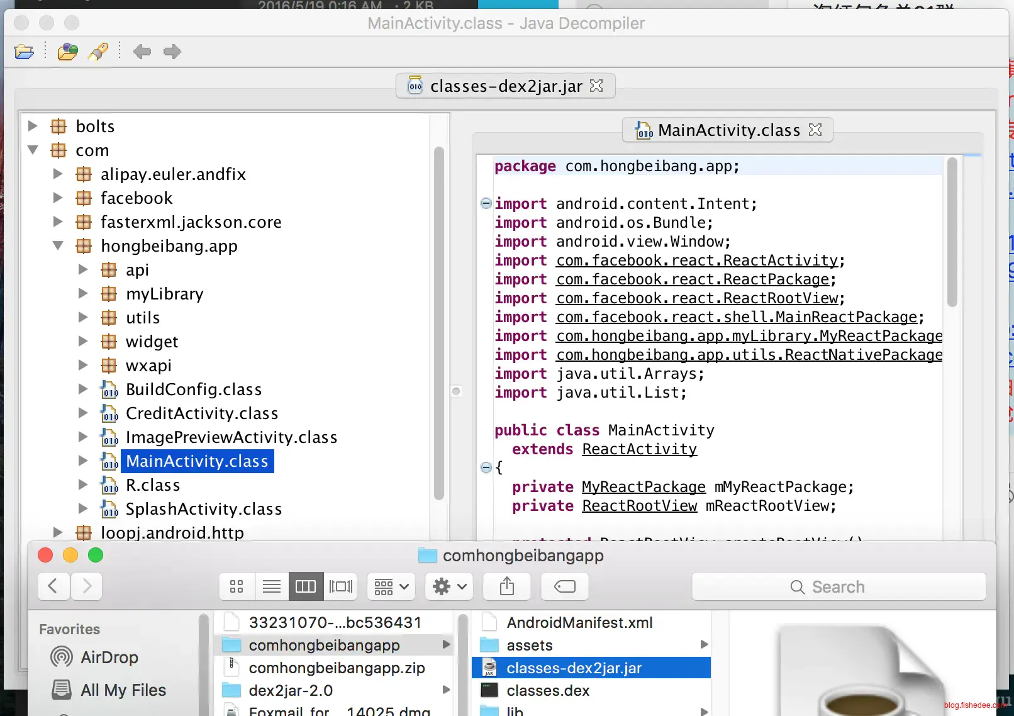Screen dimensions: 1014x716
Task: Switch Finder to list view
Action: 271,586
